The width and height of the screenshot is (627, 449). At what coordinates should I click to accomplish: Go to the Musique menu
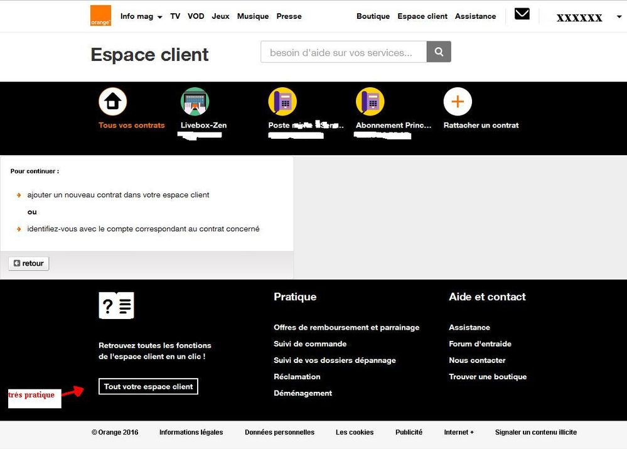pyautogui.click(x=253, y=16)
